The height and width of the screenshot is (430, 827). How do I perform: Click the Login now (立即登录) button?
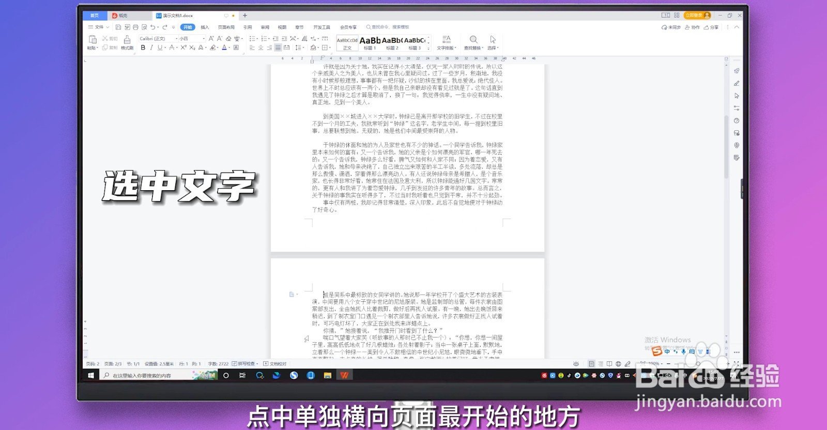coord(697,16)
